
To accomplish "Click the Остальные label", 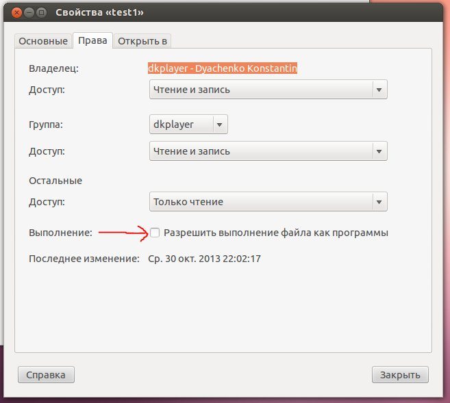I will point(55,181).
